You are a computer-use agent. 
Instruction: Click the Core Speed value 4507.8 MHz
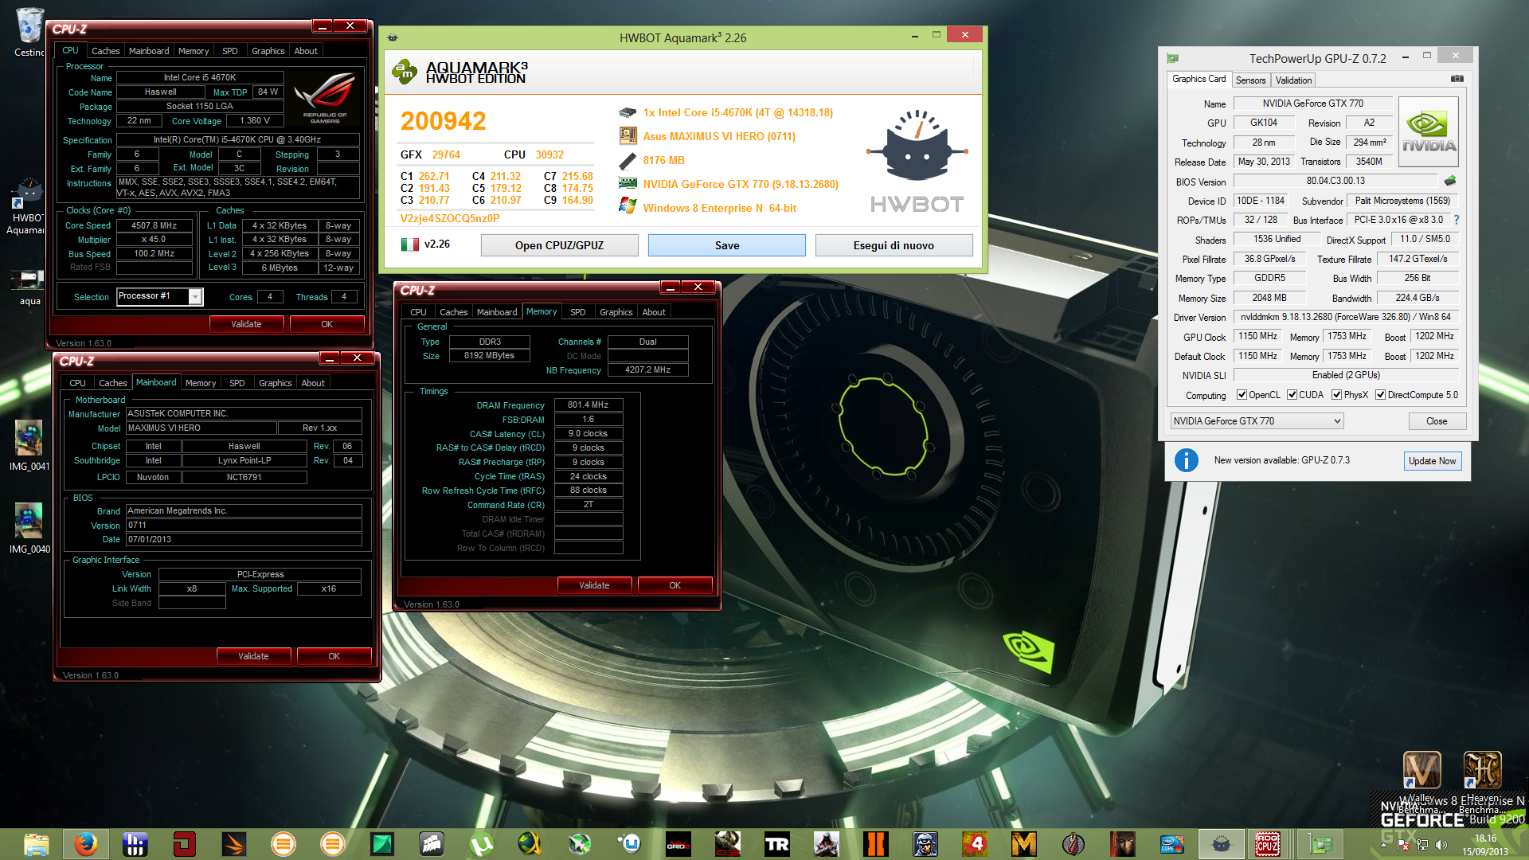click(x=154, y=225)
